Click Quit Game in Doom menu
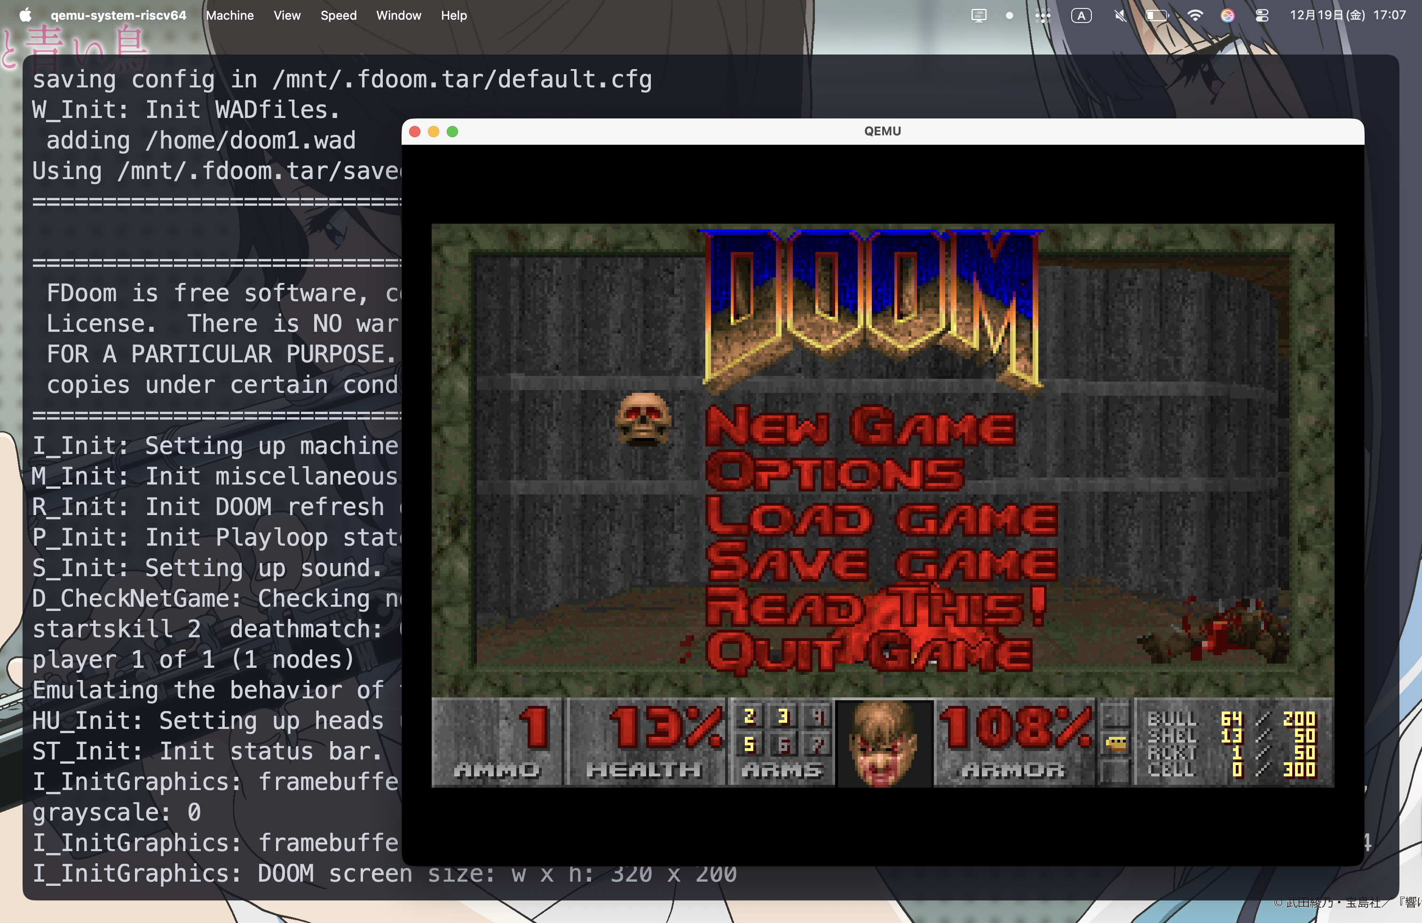Image resolution: width=1422 pixels, height=923 pixels. coord(869,653)
